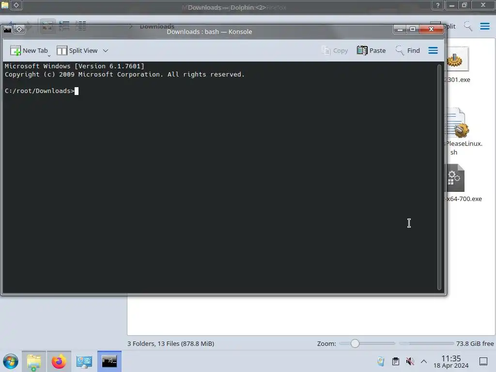This screenshot has height=372, width=496.
Task: Click '3 Folders, 13 Files' status text
Action: [x=171, y=343]
